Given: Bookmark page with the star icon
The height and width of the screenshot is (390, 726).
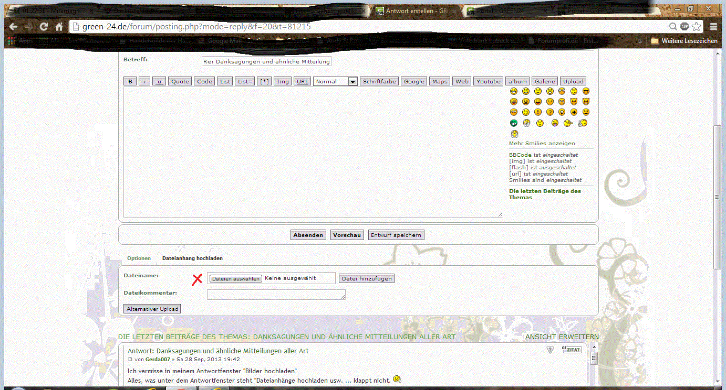Looking at the screenshot, I should 697,27.
